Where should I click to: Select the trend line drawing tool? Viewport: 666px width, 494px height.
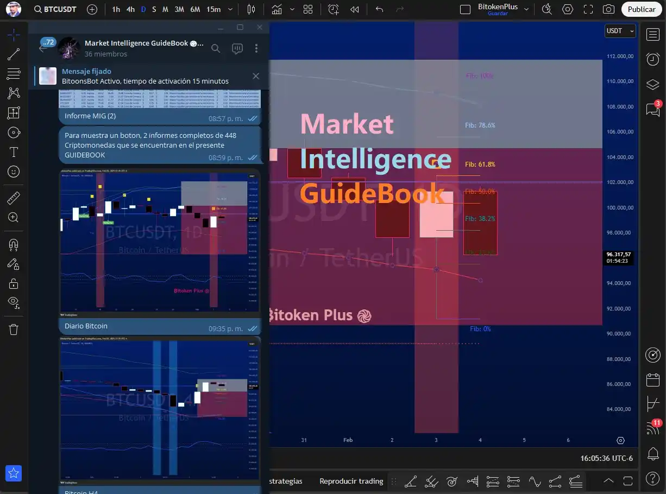click(14, 54)
